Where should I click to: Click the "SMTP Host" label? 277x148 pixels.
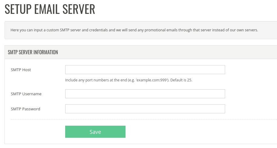(21, 70)
